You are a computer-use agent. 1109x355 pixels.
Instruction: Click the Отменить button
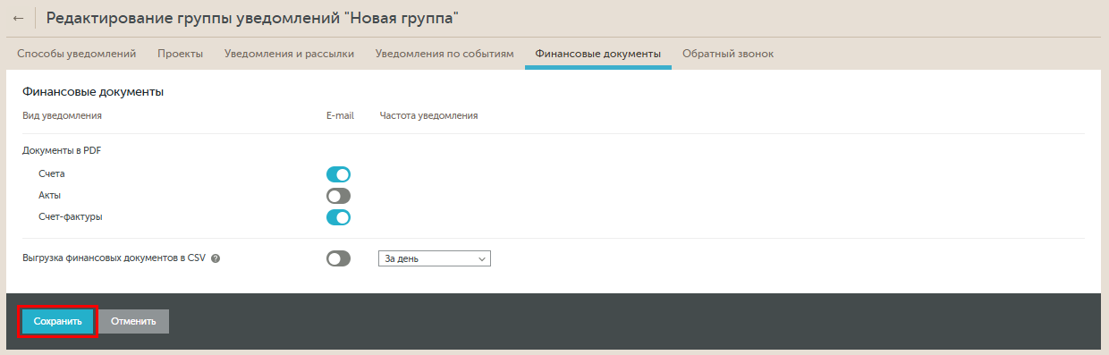pyautogui.click(x=133, y=321)
